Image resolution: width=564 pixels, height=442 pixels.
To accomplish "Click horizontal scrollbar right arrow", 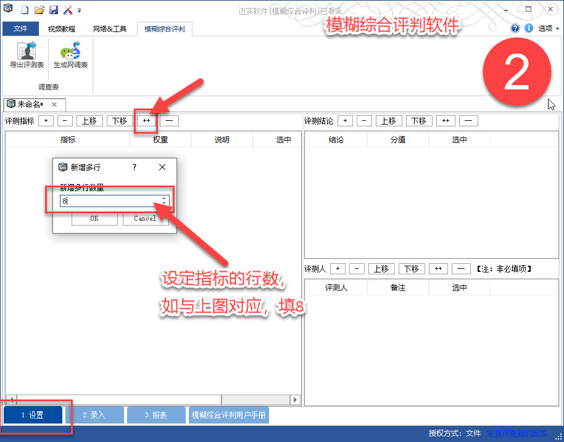I will pyautogui.click(x=295, y=399).
